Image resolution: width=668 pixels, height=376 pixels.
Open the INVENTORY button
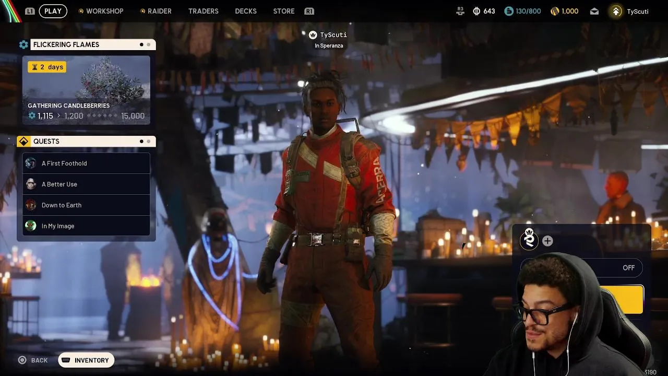pyautogui.click(x=86, y=360)
